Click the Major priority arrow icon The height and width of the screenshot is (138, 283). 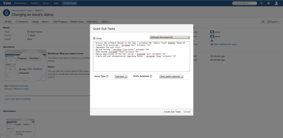[x=28, y=35]
